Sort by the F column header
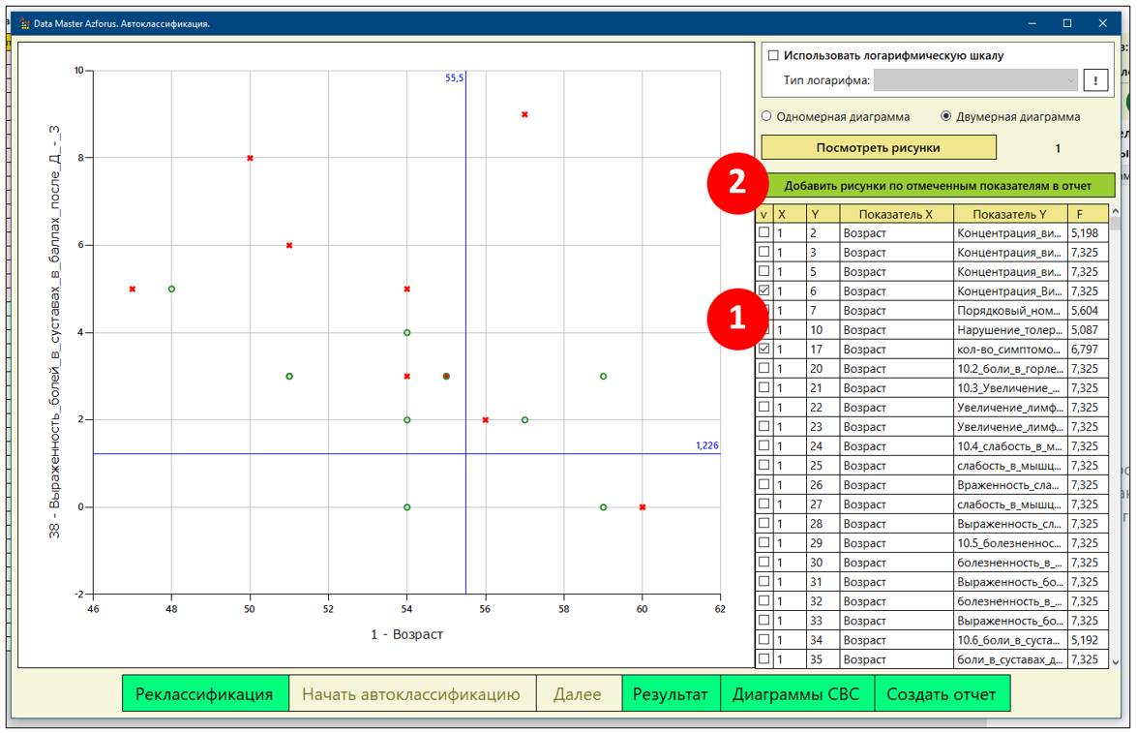Viewport: 1137px width, 733px height. click(x=1079, y=214)
